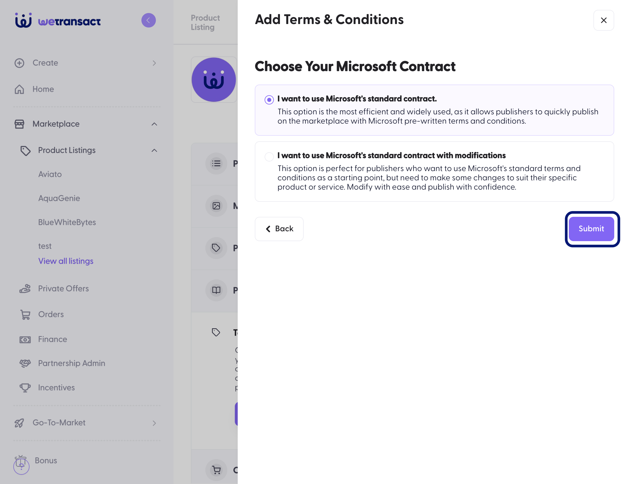
Task: Click the image icon in the product steps
Action: pos(216,206)
